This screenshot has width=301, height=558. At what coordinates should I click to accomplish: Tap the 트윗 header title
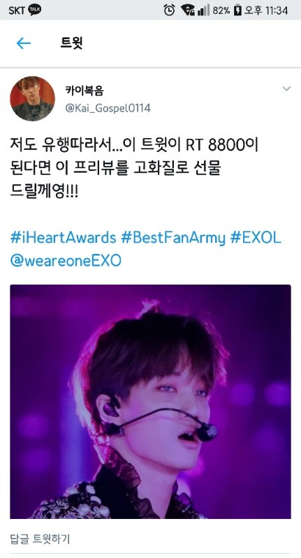72,43
